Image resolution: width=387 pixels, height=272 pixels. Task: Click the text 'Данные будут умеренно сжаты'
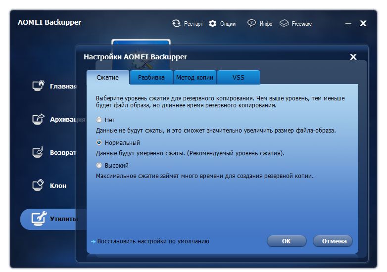pyautogui.click(x=140, y=153)
